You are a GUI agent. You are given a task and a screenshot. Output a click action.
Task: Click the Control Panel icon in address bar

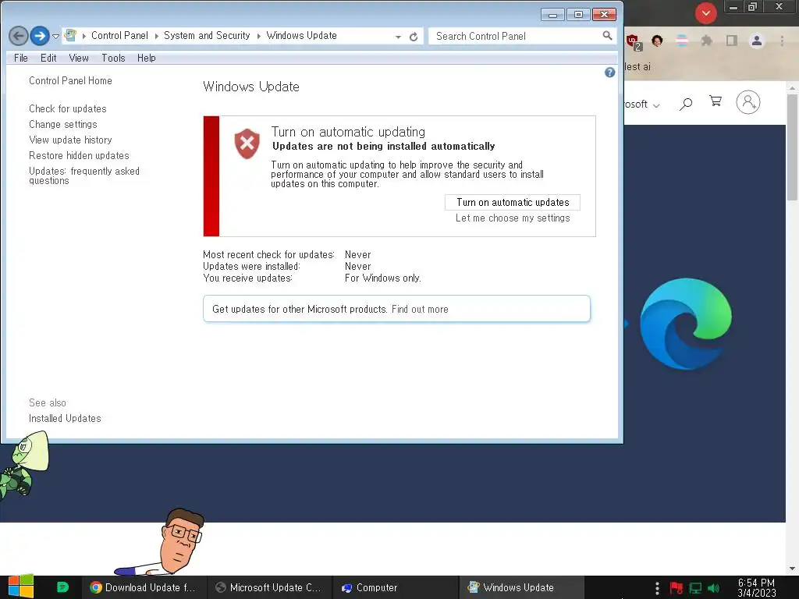pyautogui.click(x=71, y=36)
